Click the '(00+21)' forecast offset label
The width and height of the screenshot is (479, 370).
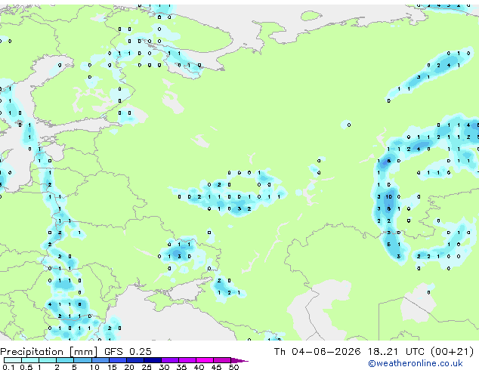pos(452,352)
